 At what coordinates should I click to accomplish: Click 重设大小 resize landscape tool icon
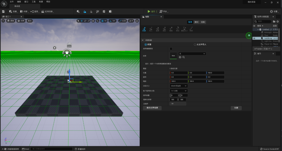click(x=184, y=29)
